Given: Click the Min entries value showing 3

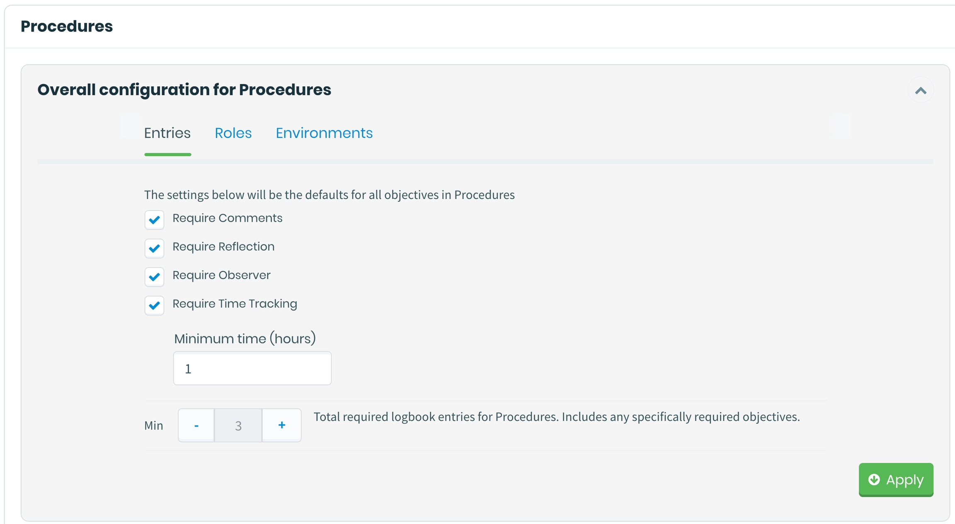Looking at the screenshot, I should click(238, 425).
